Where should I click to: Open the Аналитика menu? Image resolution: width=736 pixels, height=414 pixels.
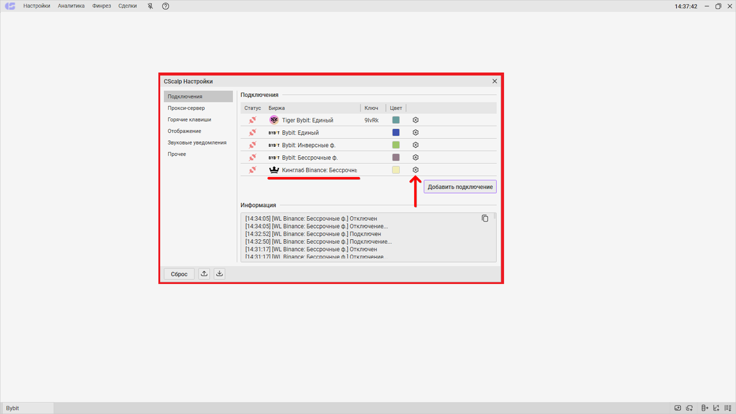[x=71, y=6]
